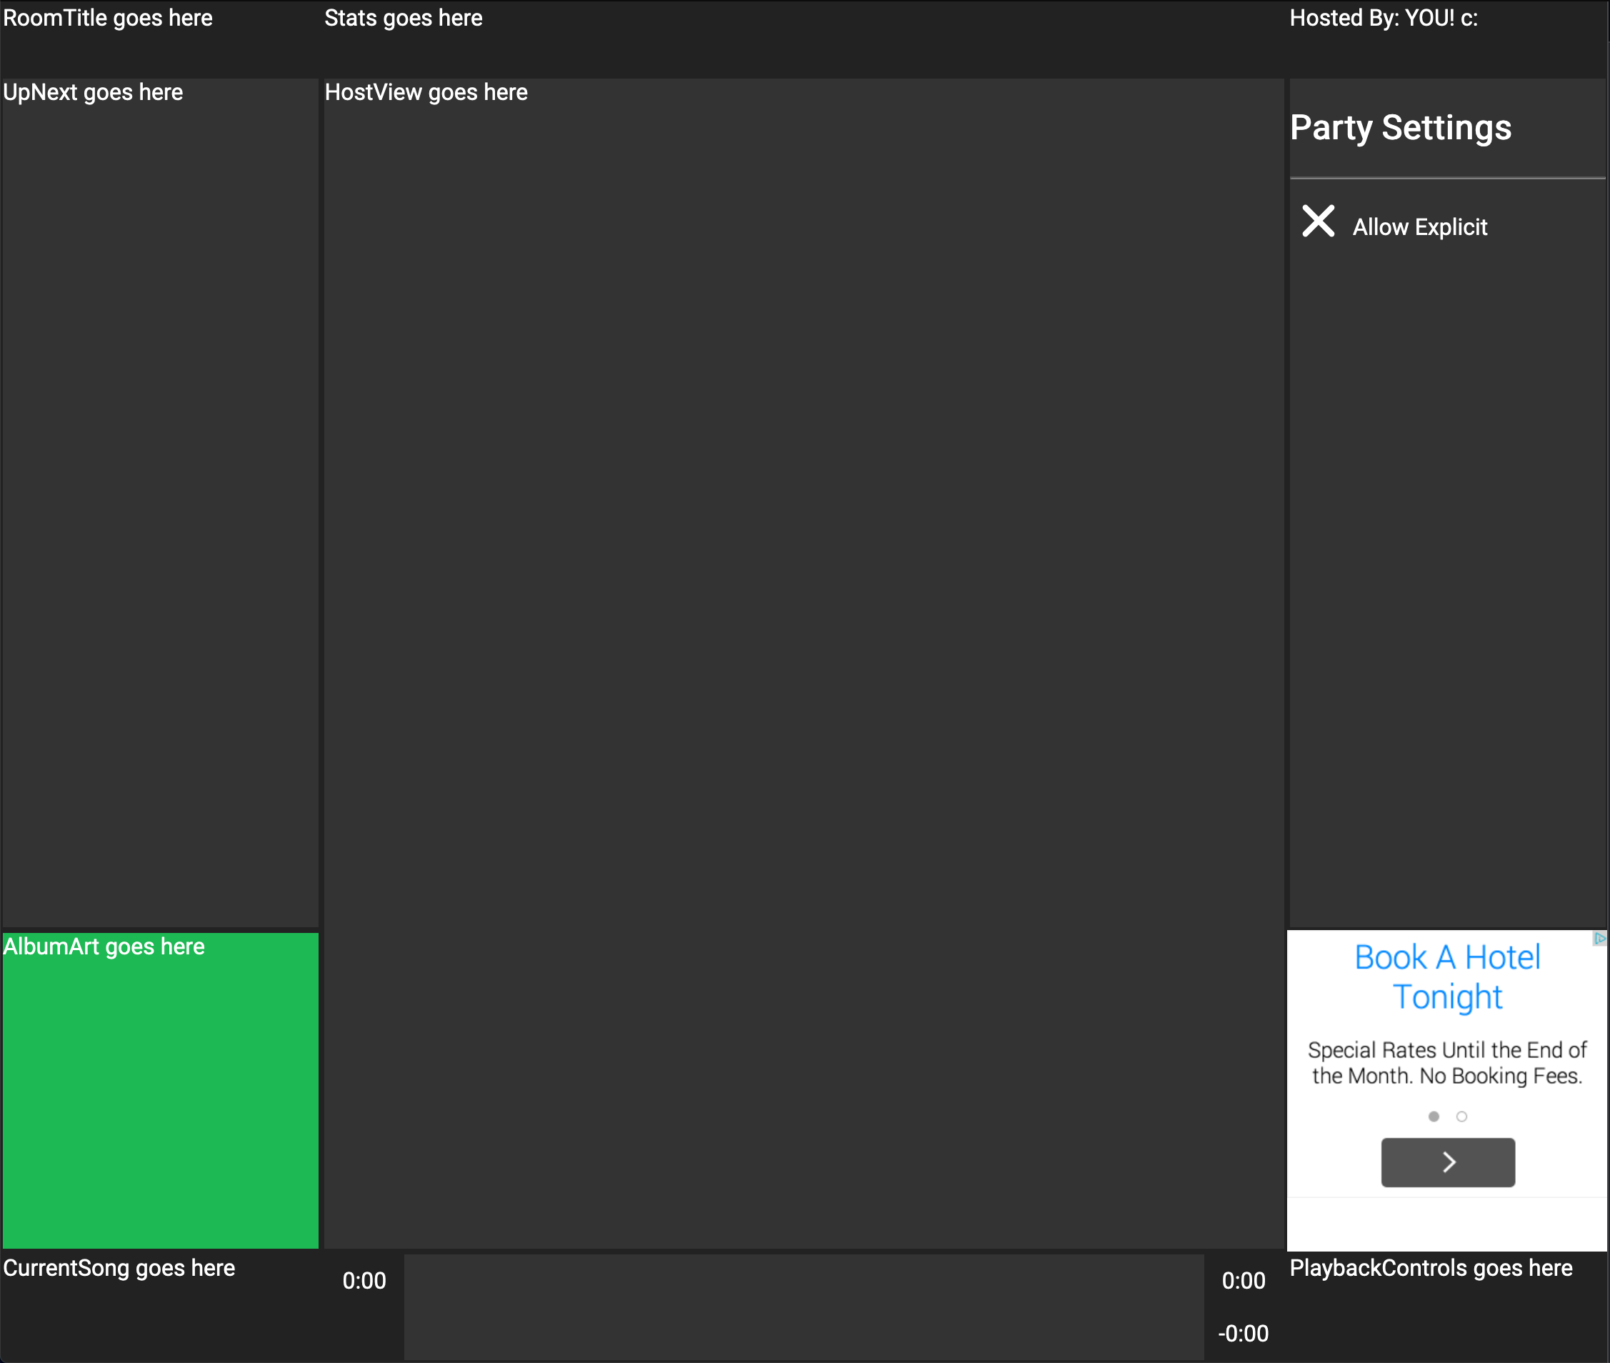Click the -0:00 remaining time label

tap(1243, 1333)
